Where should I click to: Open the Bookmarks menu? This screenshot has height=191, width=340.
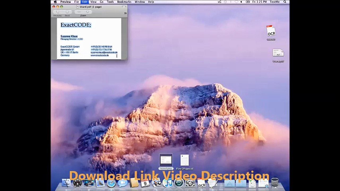click(124, 2)
